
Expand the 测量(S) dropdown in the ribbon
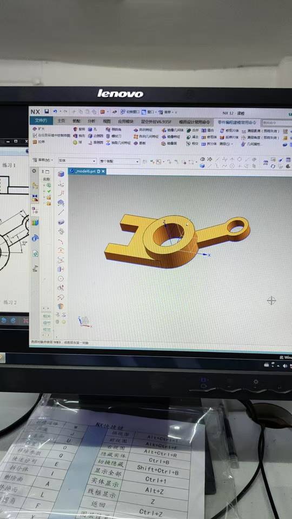click(x=227, y=144)
